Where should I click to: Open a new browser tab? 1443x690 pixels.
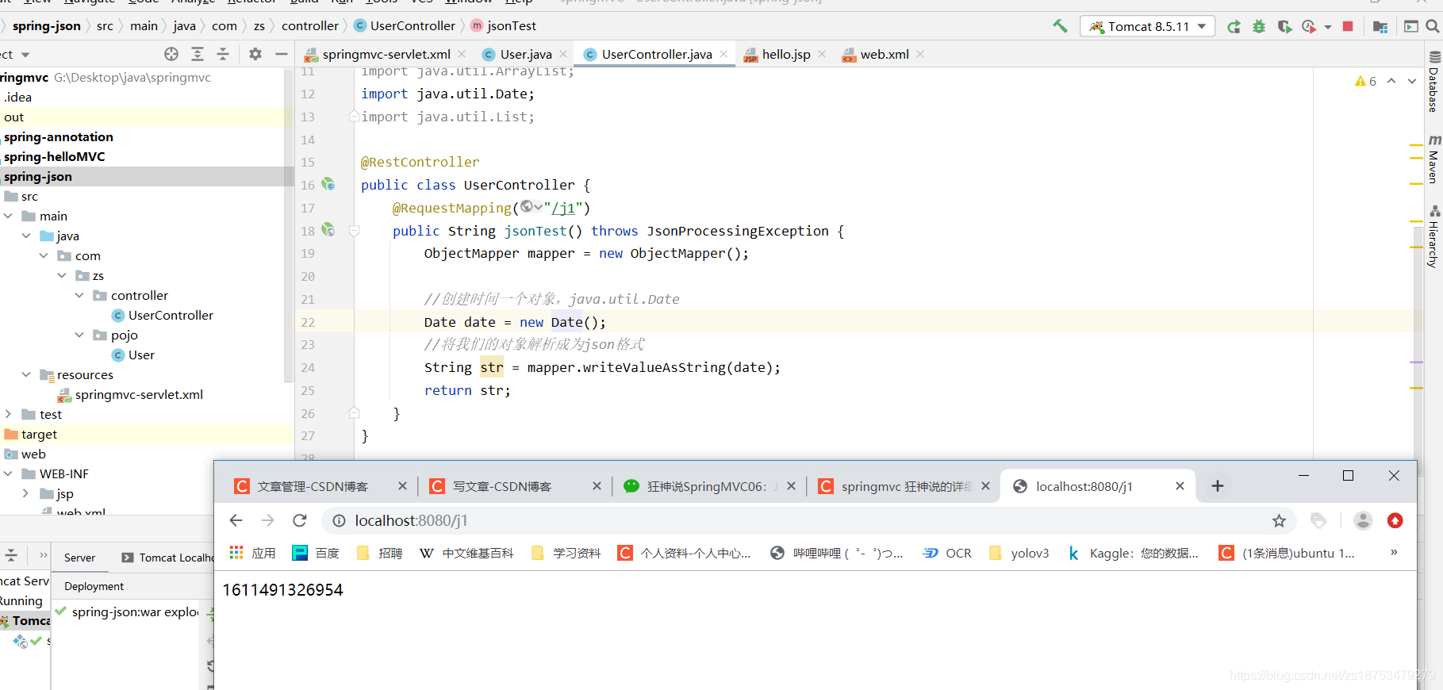(1218, 486)
